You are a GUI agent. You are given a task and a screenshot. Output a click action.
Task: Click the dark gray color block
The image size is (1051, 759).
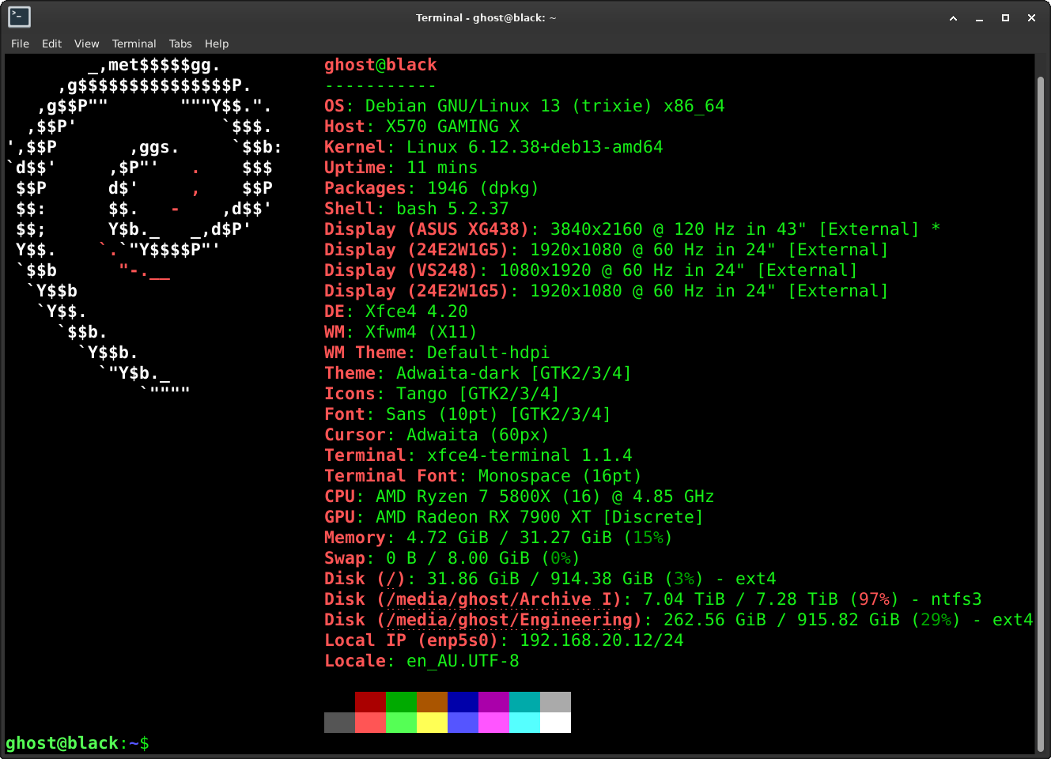pyautogui.click(x=339, y=723)
